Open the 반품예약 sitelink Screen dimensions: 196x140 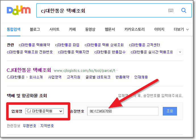[122, 77]
